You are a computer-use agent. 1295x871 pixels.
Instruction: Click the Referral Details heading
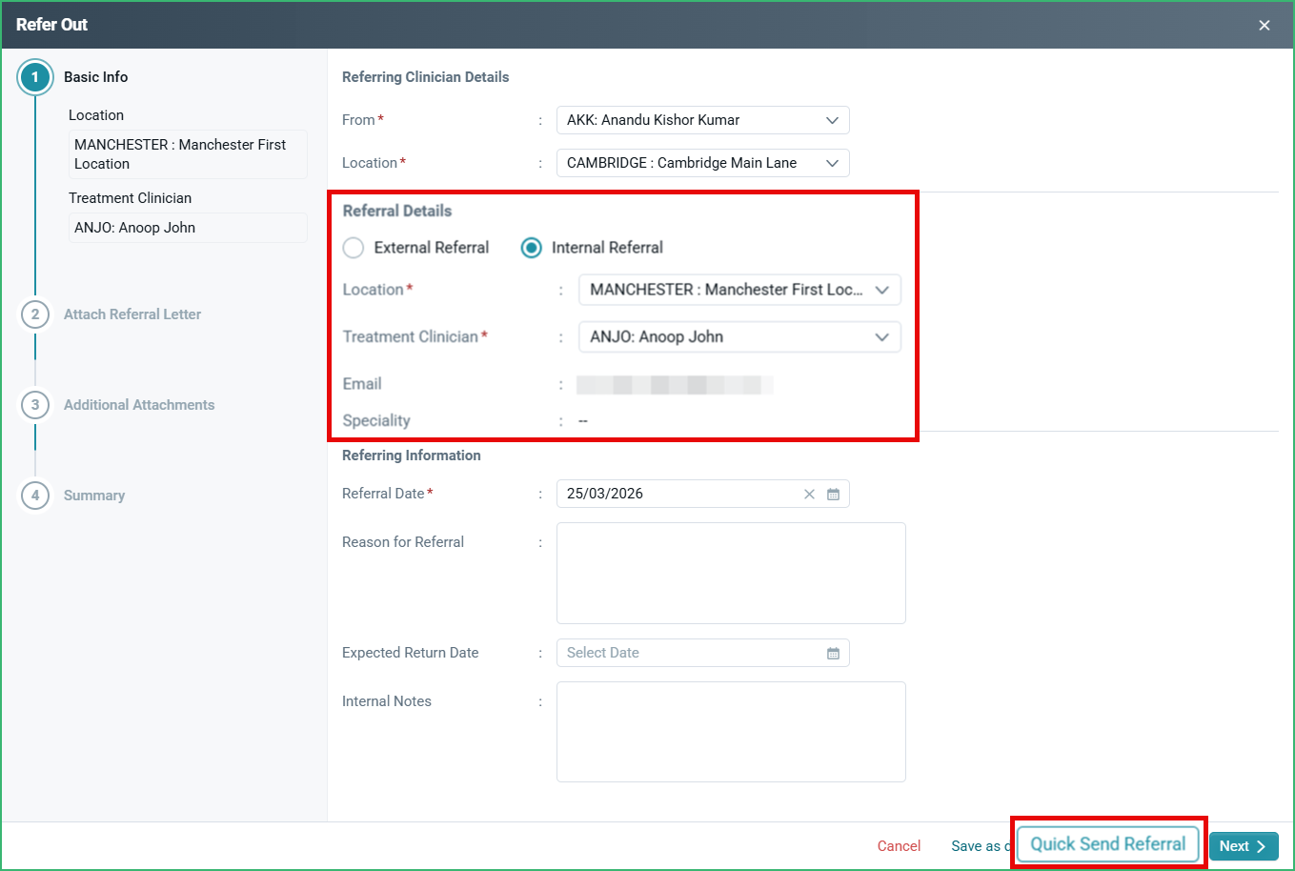[x=397, y=212]
